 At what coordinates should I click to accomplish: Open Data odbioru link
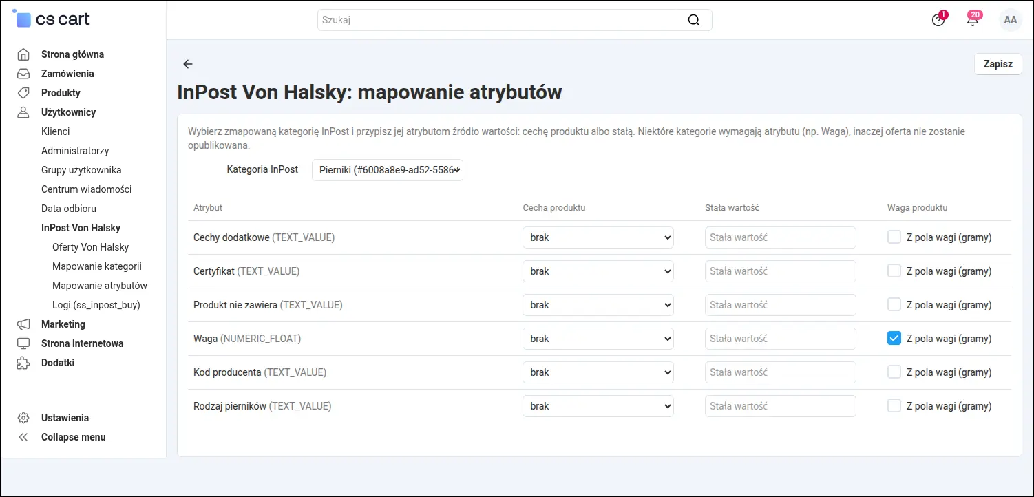[69, 209]
